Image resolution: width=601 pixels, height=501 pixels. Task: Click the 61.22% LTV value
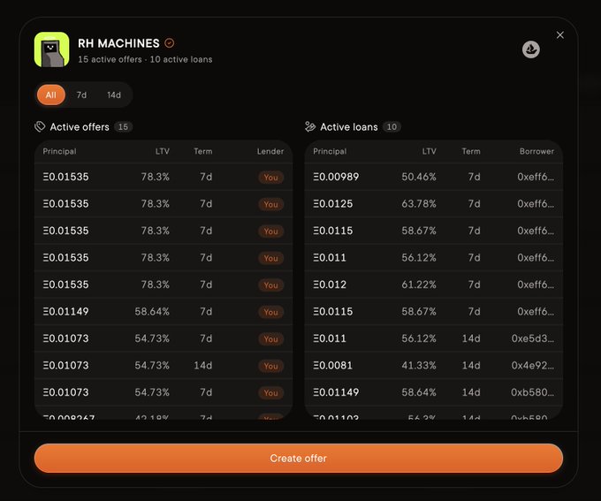419,285
